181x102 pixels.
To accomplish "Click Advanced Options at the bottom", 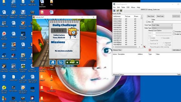I will [x=118, y=75].
